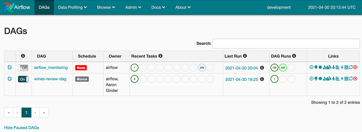Click Hide Paused DAGs link
The height and width of the screenshot is (132, 362).
tap(22, 128)
